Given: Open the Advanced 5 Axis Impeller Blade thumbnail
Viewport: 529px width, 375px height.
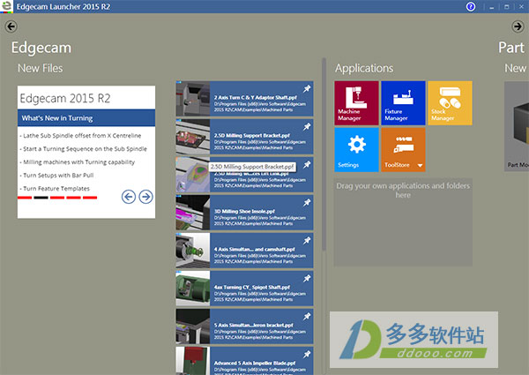Looking at the screenshot, I should pos(192,361).
